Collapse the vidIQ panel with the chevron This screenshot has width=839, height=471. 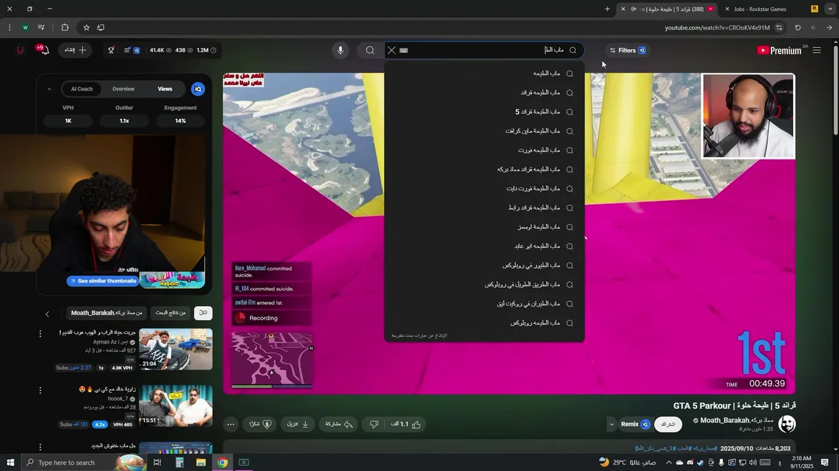pos(49,89)
